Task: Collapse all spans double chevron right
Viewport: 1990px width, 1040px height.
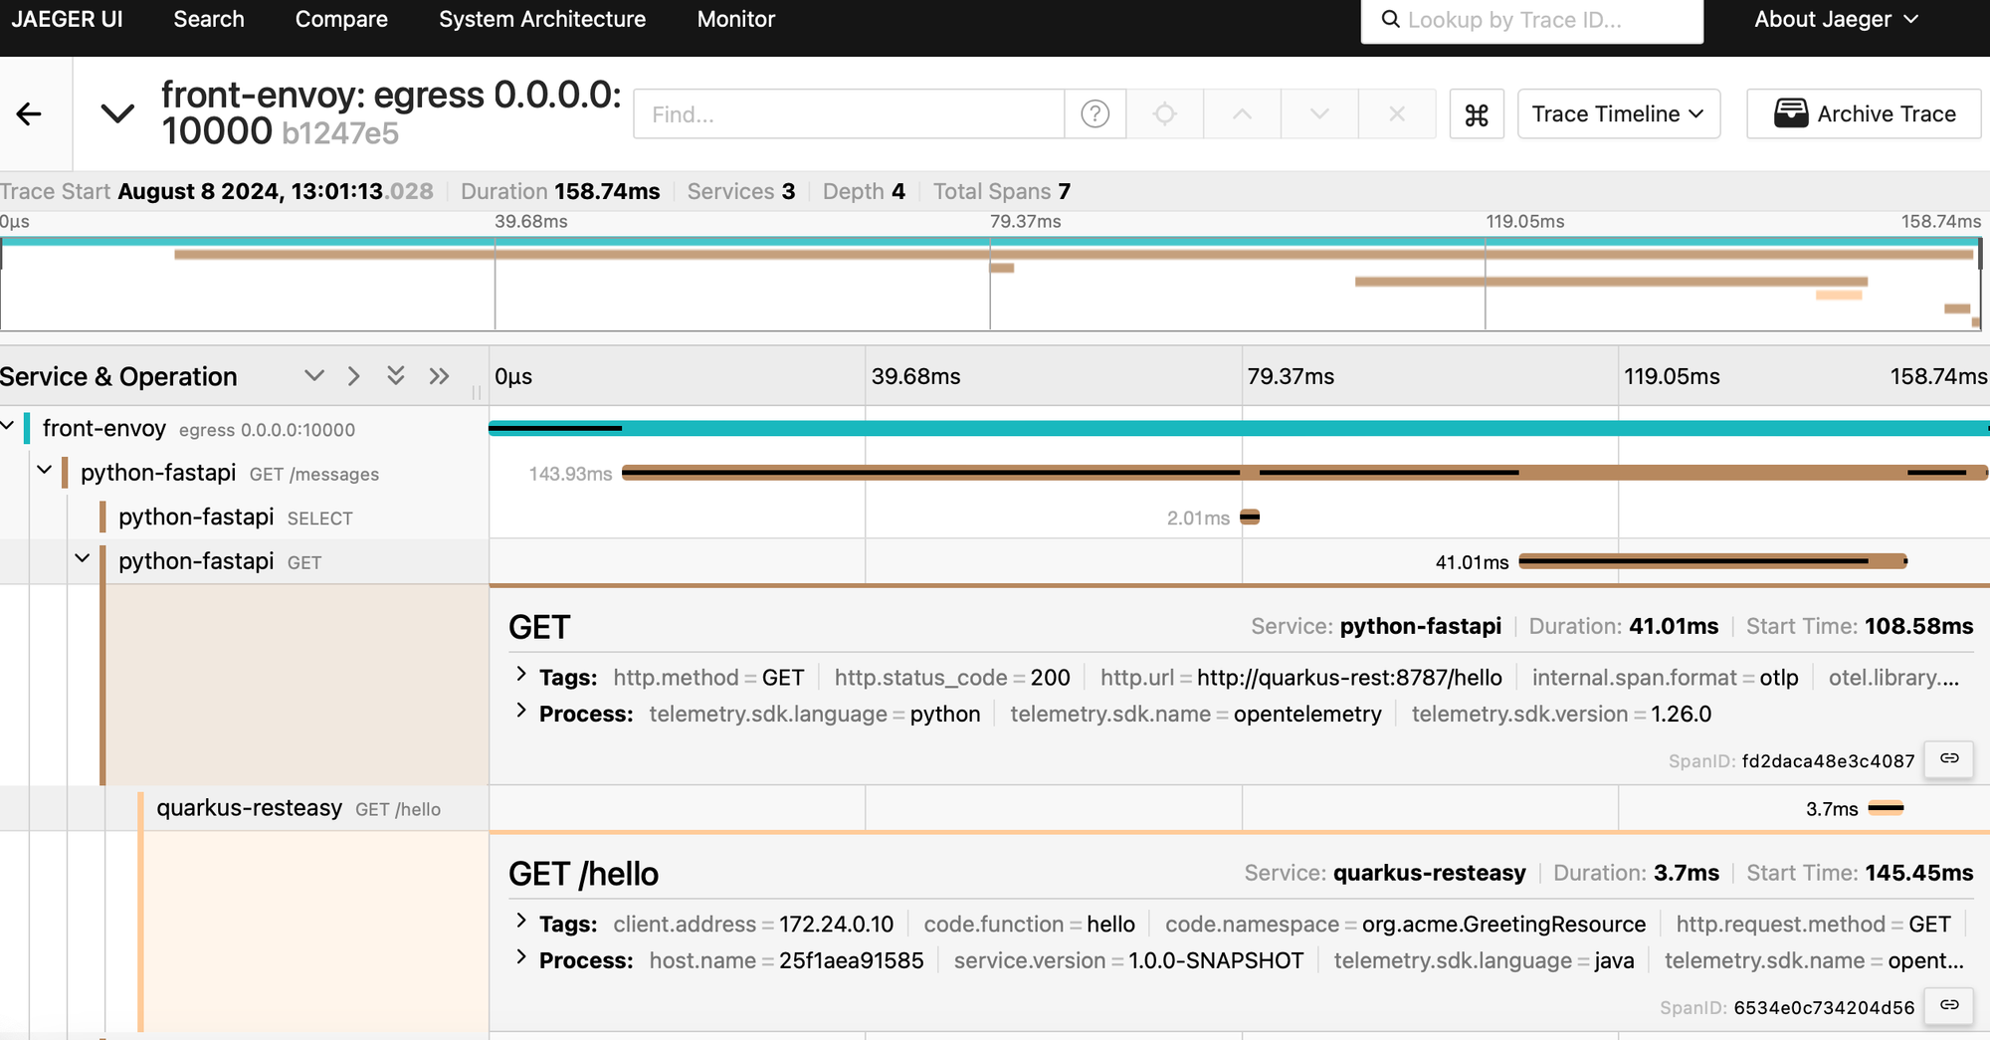Action: (440, 376)
